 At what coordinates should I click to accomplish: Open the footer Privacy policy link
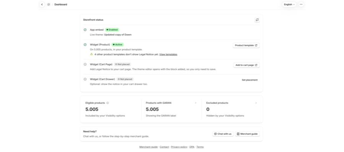coord(179,147)
